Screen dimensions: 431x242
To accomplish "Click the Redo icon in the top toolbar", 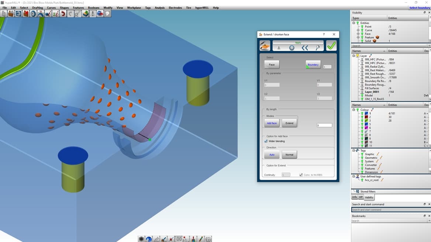I will coord(69,14).
